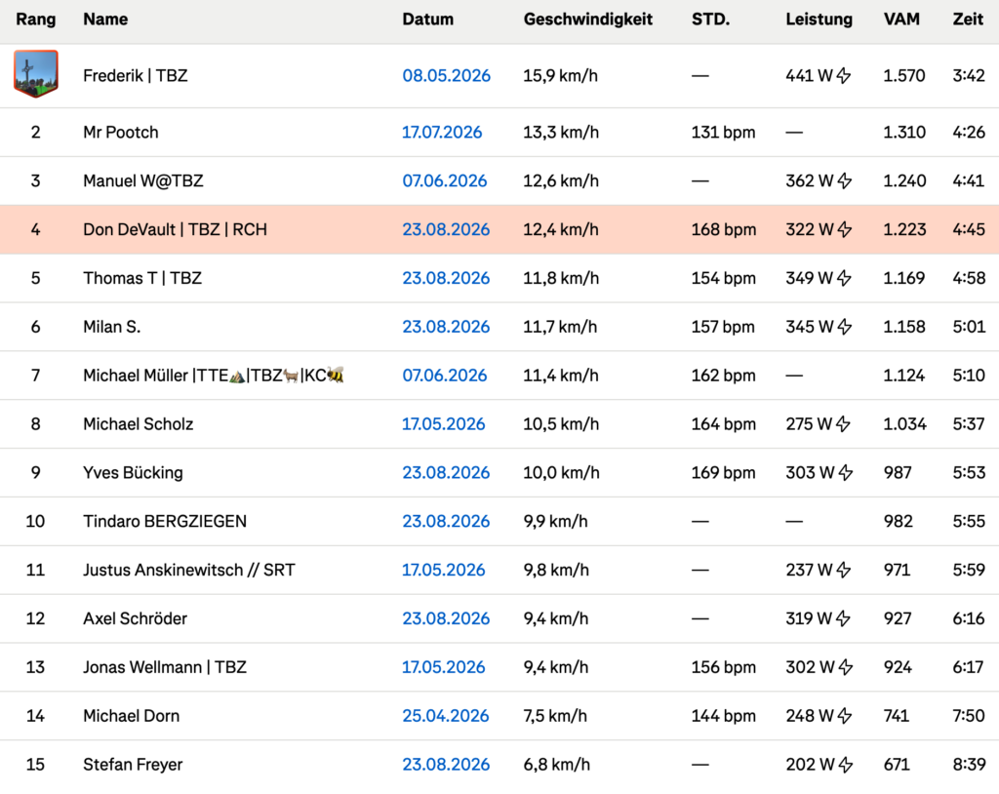
Task: Click the Geschwindigkeit column header
Action: point(588,20)
